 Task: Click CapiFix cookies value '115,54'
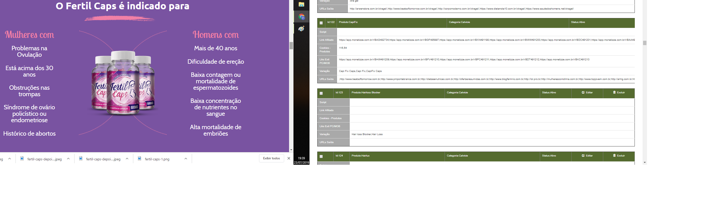[343, 48]
